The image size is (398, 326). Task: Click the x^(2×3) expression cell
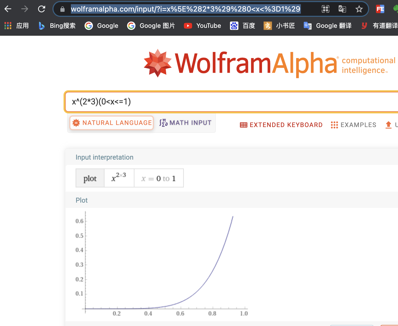(119, 178)
